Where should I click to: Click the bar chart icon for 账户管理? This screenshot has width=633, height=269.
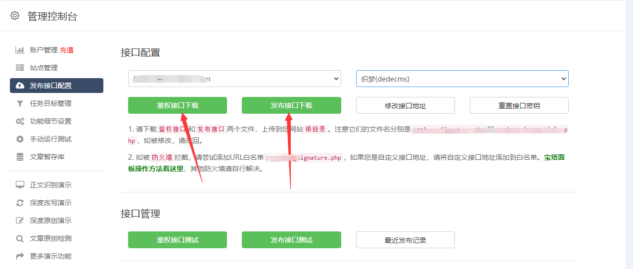point(20,50)
